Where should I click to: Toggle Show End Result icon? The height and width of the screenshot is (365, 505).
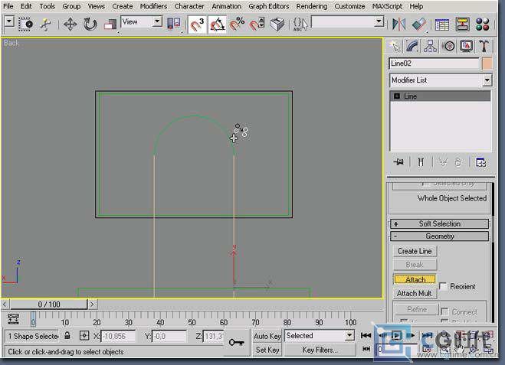[421, 161]
